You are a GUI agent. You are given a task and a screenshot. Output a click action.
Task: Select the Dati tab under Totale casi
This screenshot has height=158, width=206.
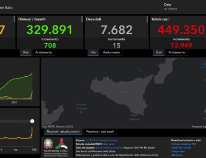tap(159, 52)
